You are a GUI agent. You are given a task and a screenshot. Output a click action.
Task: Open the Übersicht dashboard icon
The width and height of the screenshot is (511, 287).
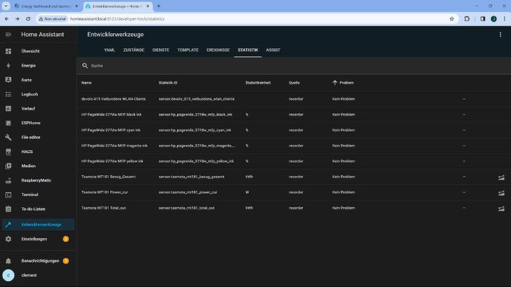click(8, 51)
